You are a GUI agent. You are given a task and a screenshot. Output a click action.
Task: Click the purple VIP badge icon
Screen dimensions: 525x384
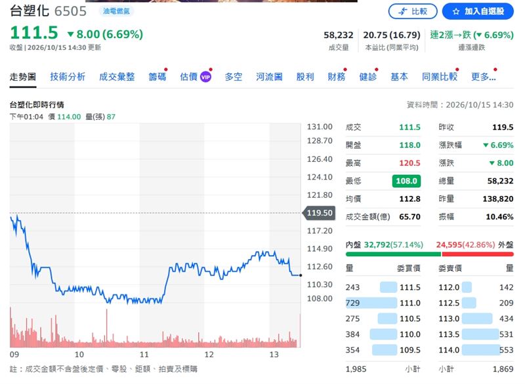(205, 77)
